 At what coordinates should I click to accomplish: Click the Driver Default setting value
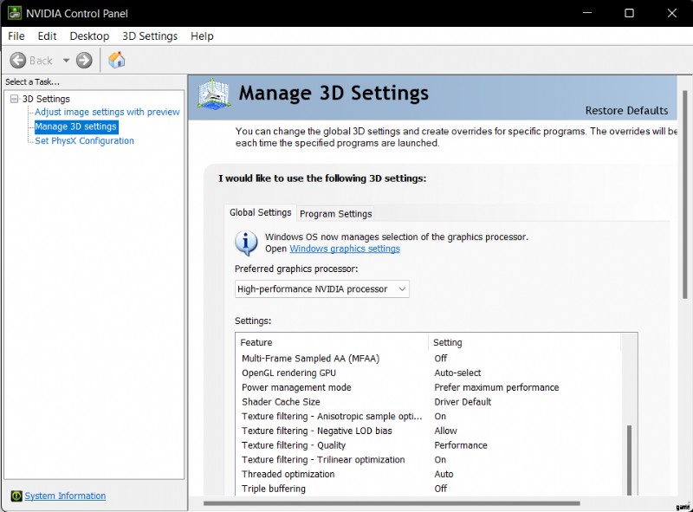[x=463, y=402]
